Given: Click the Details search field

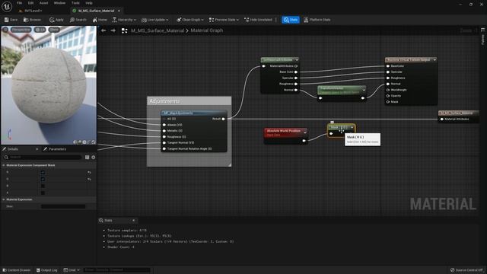Looking at the screenshot, I should 43,158.
